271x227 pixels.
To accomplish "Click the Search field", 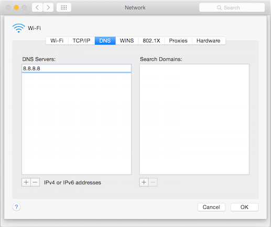I will pos(232,7).
